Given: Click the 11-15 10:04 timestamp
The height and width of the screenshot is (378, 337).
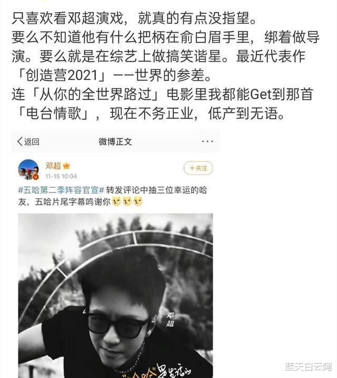Looking at the screenshot, I should [x=61, y=177].
